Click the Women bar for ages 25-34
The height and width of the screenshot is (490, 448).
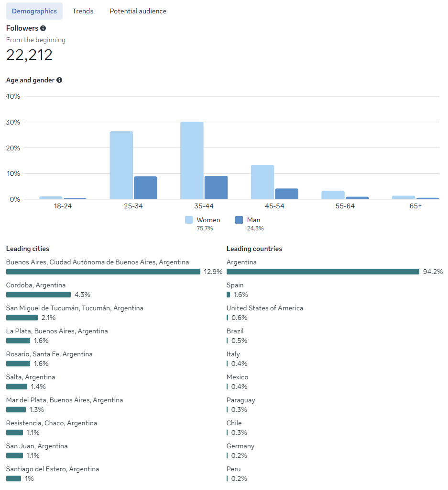click(121, 165)
